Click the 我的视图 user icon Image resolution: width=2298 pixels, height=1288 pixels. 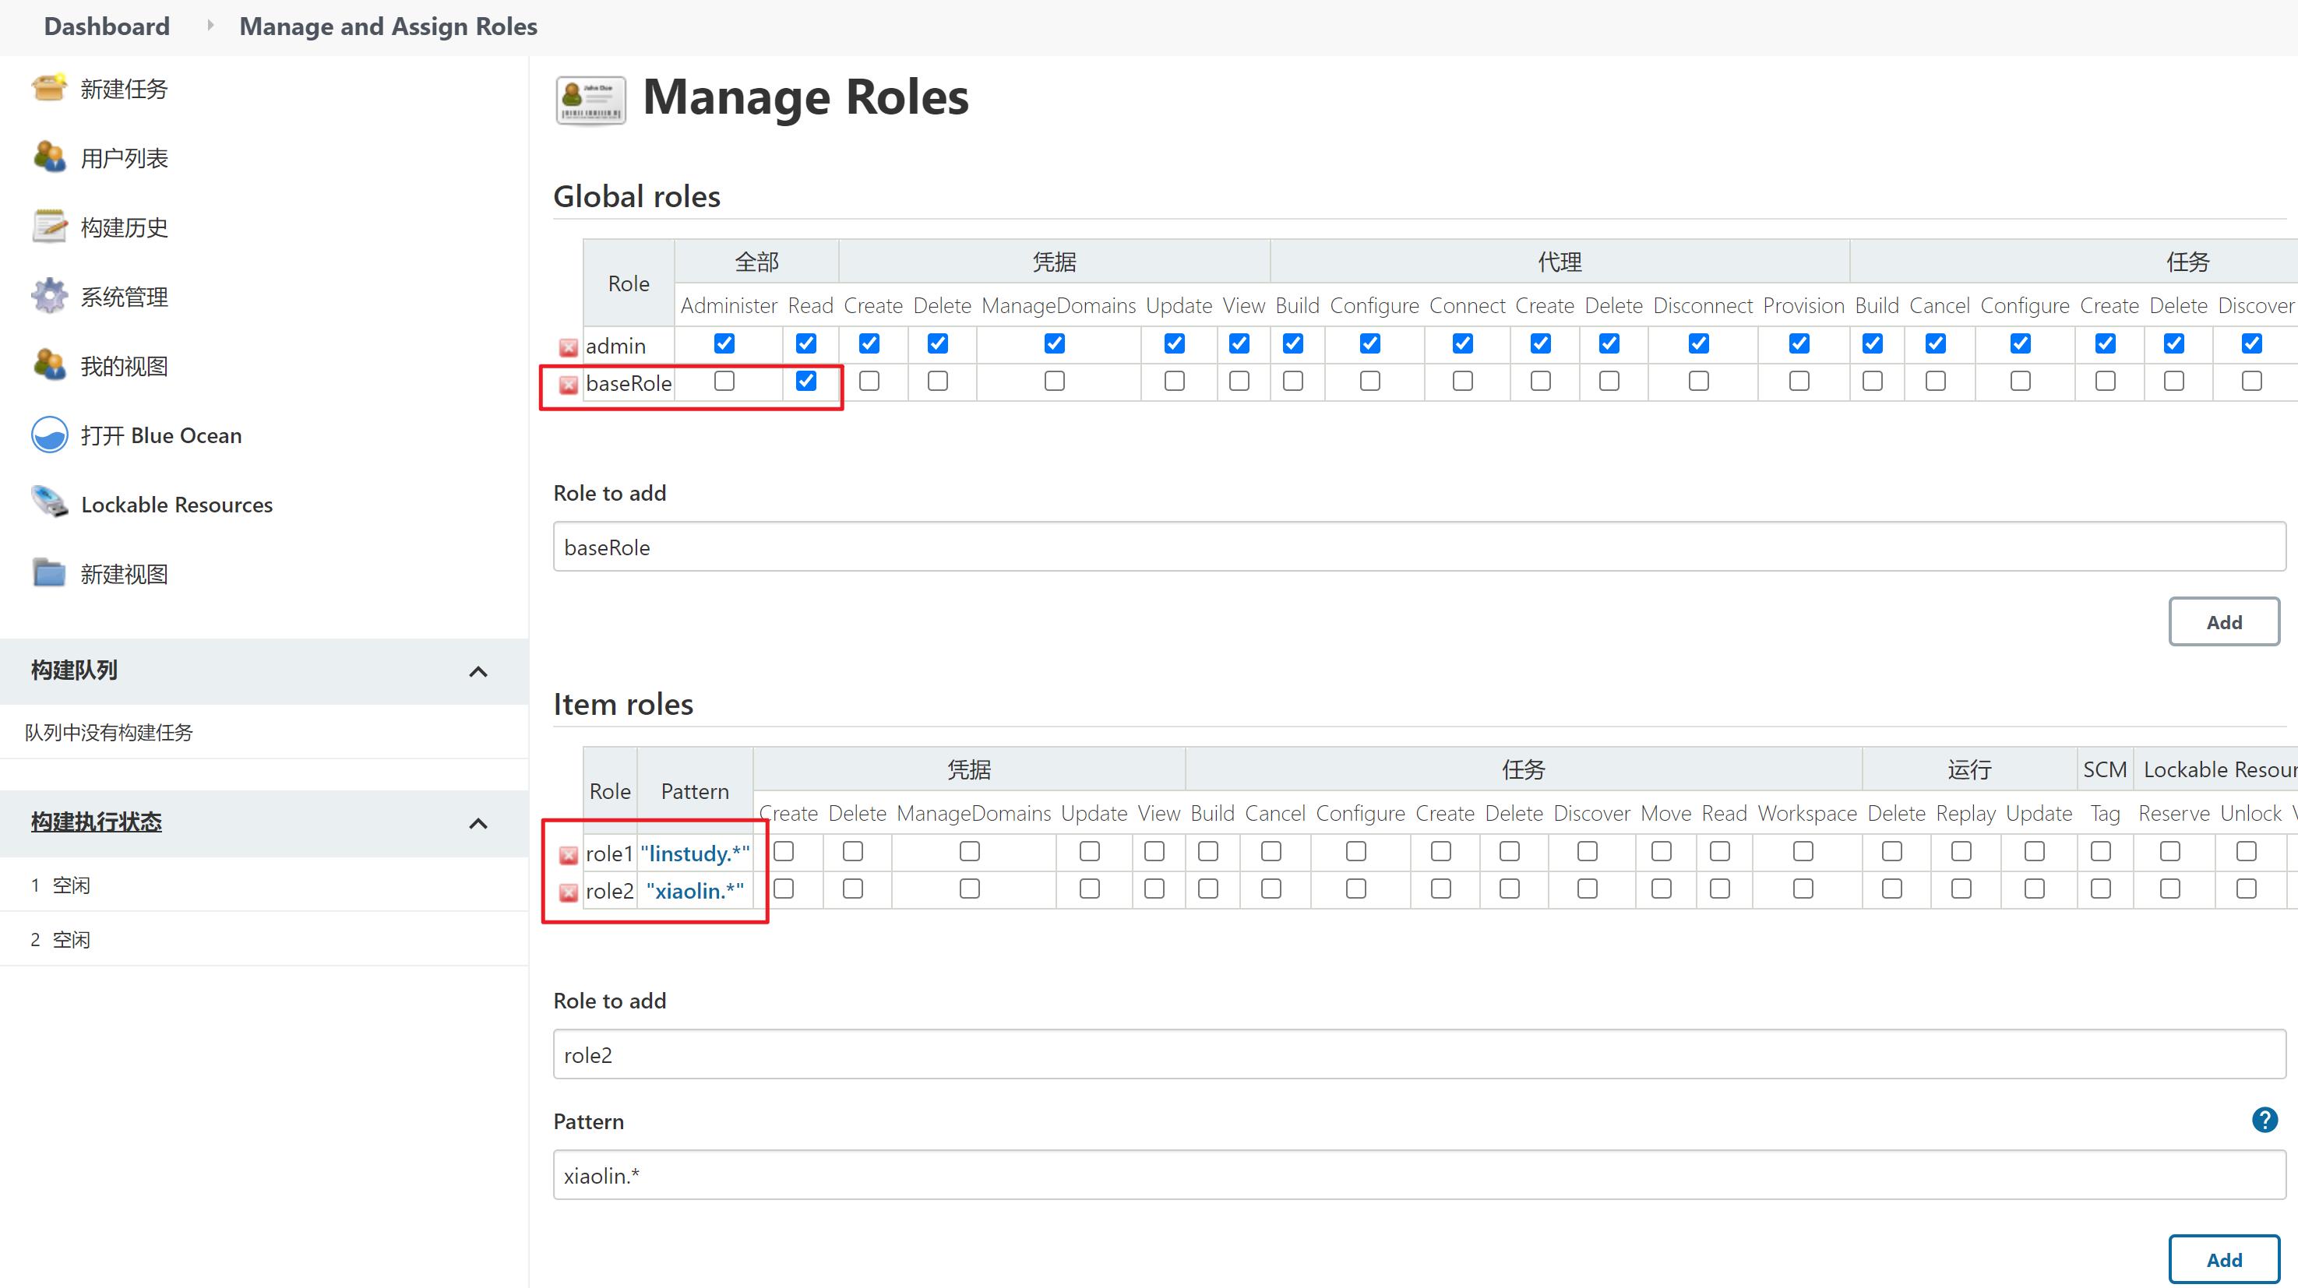click(x=49, y=366)
